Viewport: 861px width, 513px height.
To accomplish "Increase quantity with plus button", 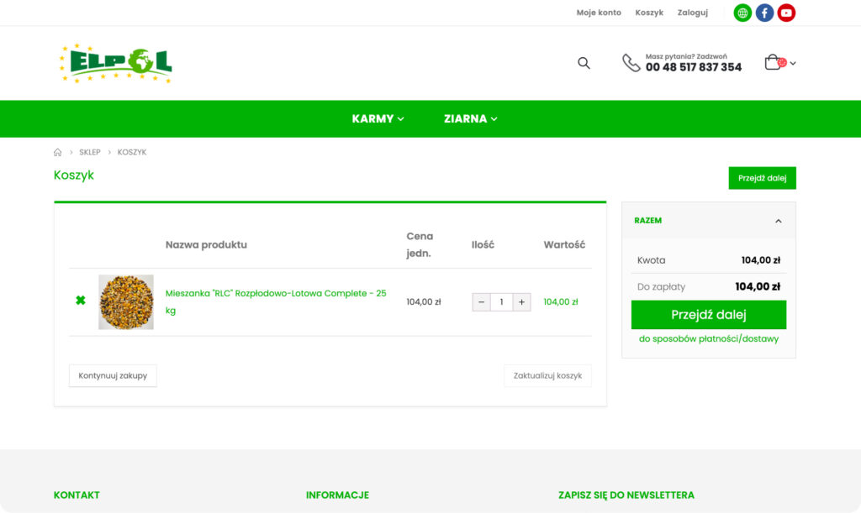I will click(x=521, y=302).
